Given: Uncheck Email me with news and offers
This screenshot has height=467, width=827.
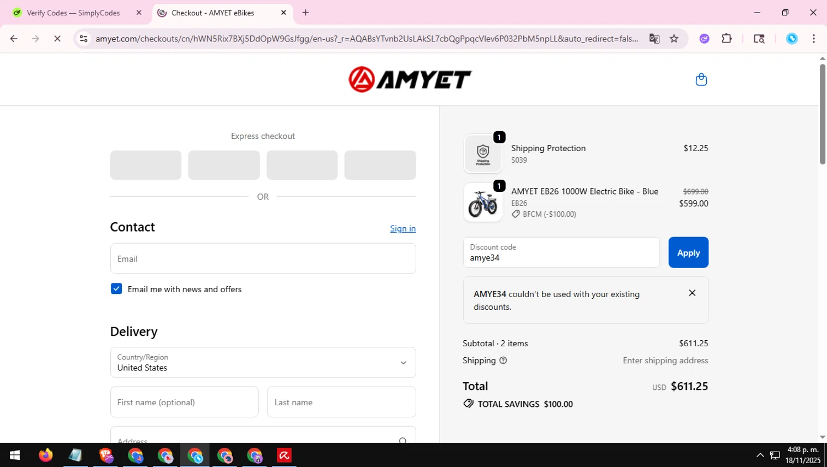Looking at the screenshot, I should click(x=116, y=289).
